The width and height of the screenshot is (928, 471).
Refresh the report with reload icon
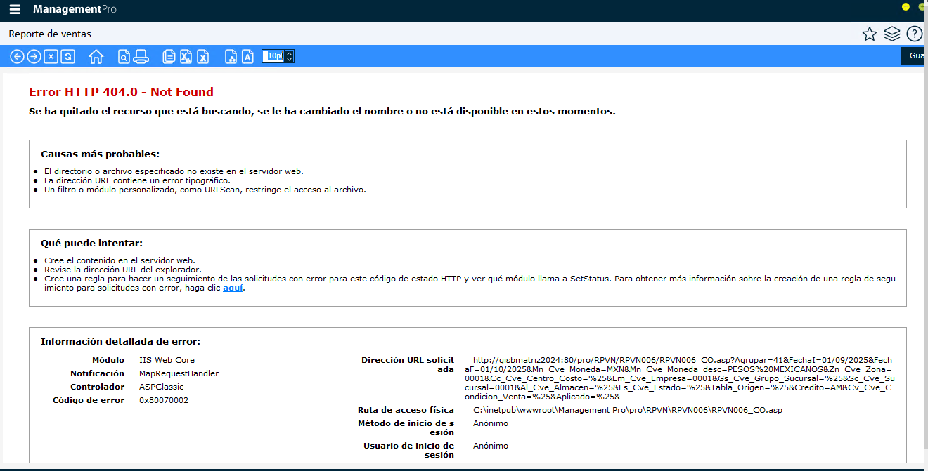67,57
